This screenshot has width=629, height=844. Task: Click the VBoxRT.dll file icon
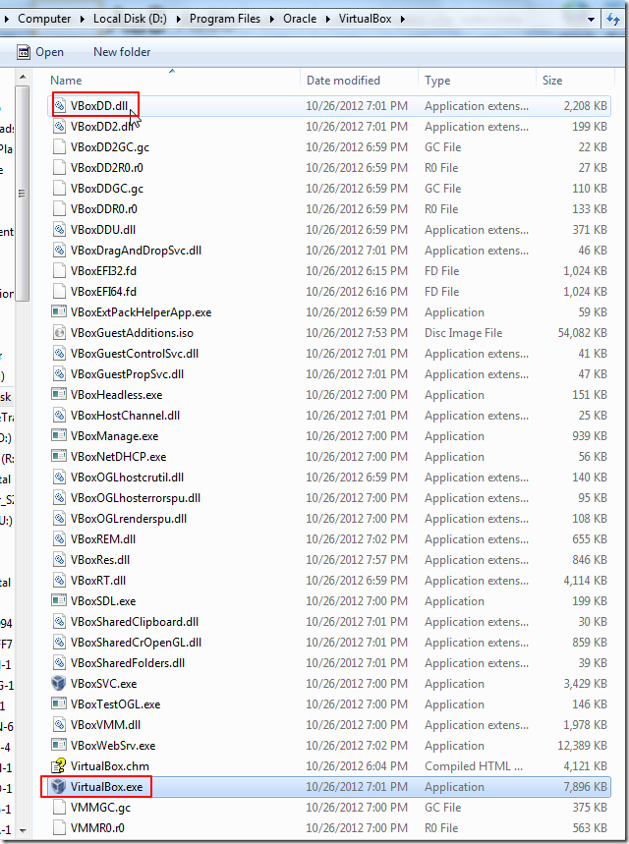tap(59, 581)
